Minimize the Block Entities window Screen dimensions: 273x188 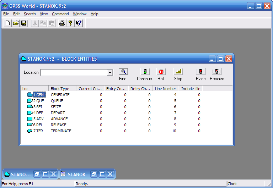point(212,59)
